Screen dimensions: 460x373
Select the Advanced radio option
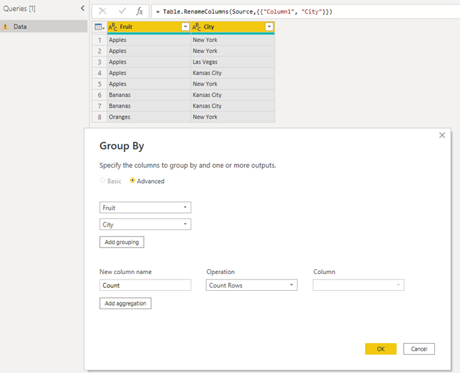pyautogui.click(x=132, y=180)
